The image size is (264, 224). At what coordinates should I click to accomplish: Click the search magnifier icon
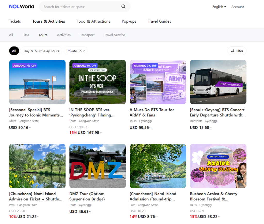pos(123,7)
